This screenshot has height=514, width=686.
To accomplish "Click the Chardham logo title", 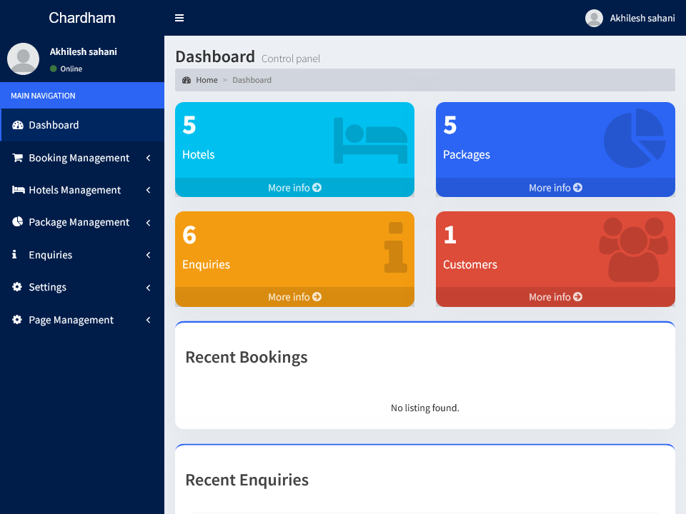I will [x=82, y=18].
